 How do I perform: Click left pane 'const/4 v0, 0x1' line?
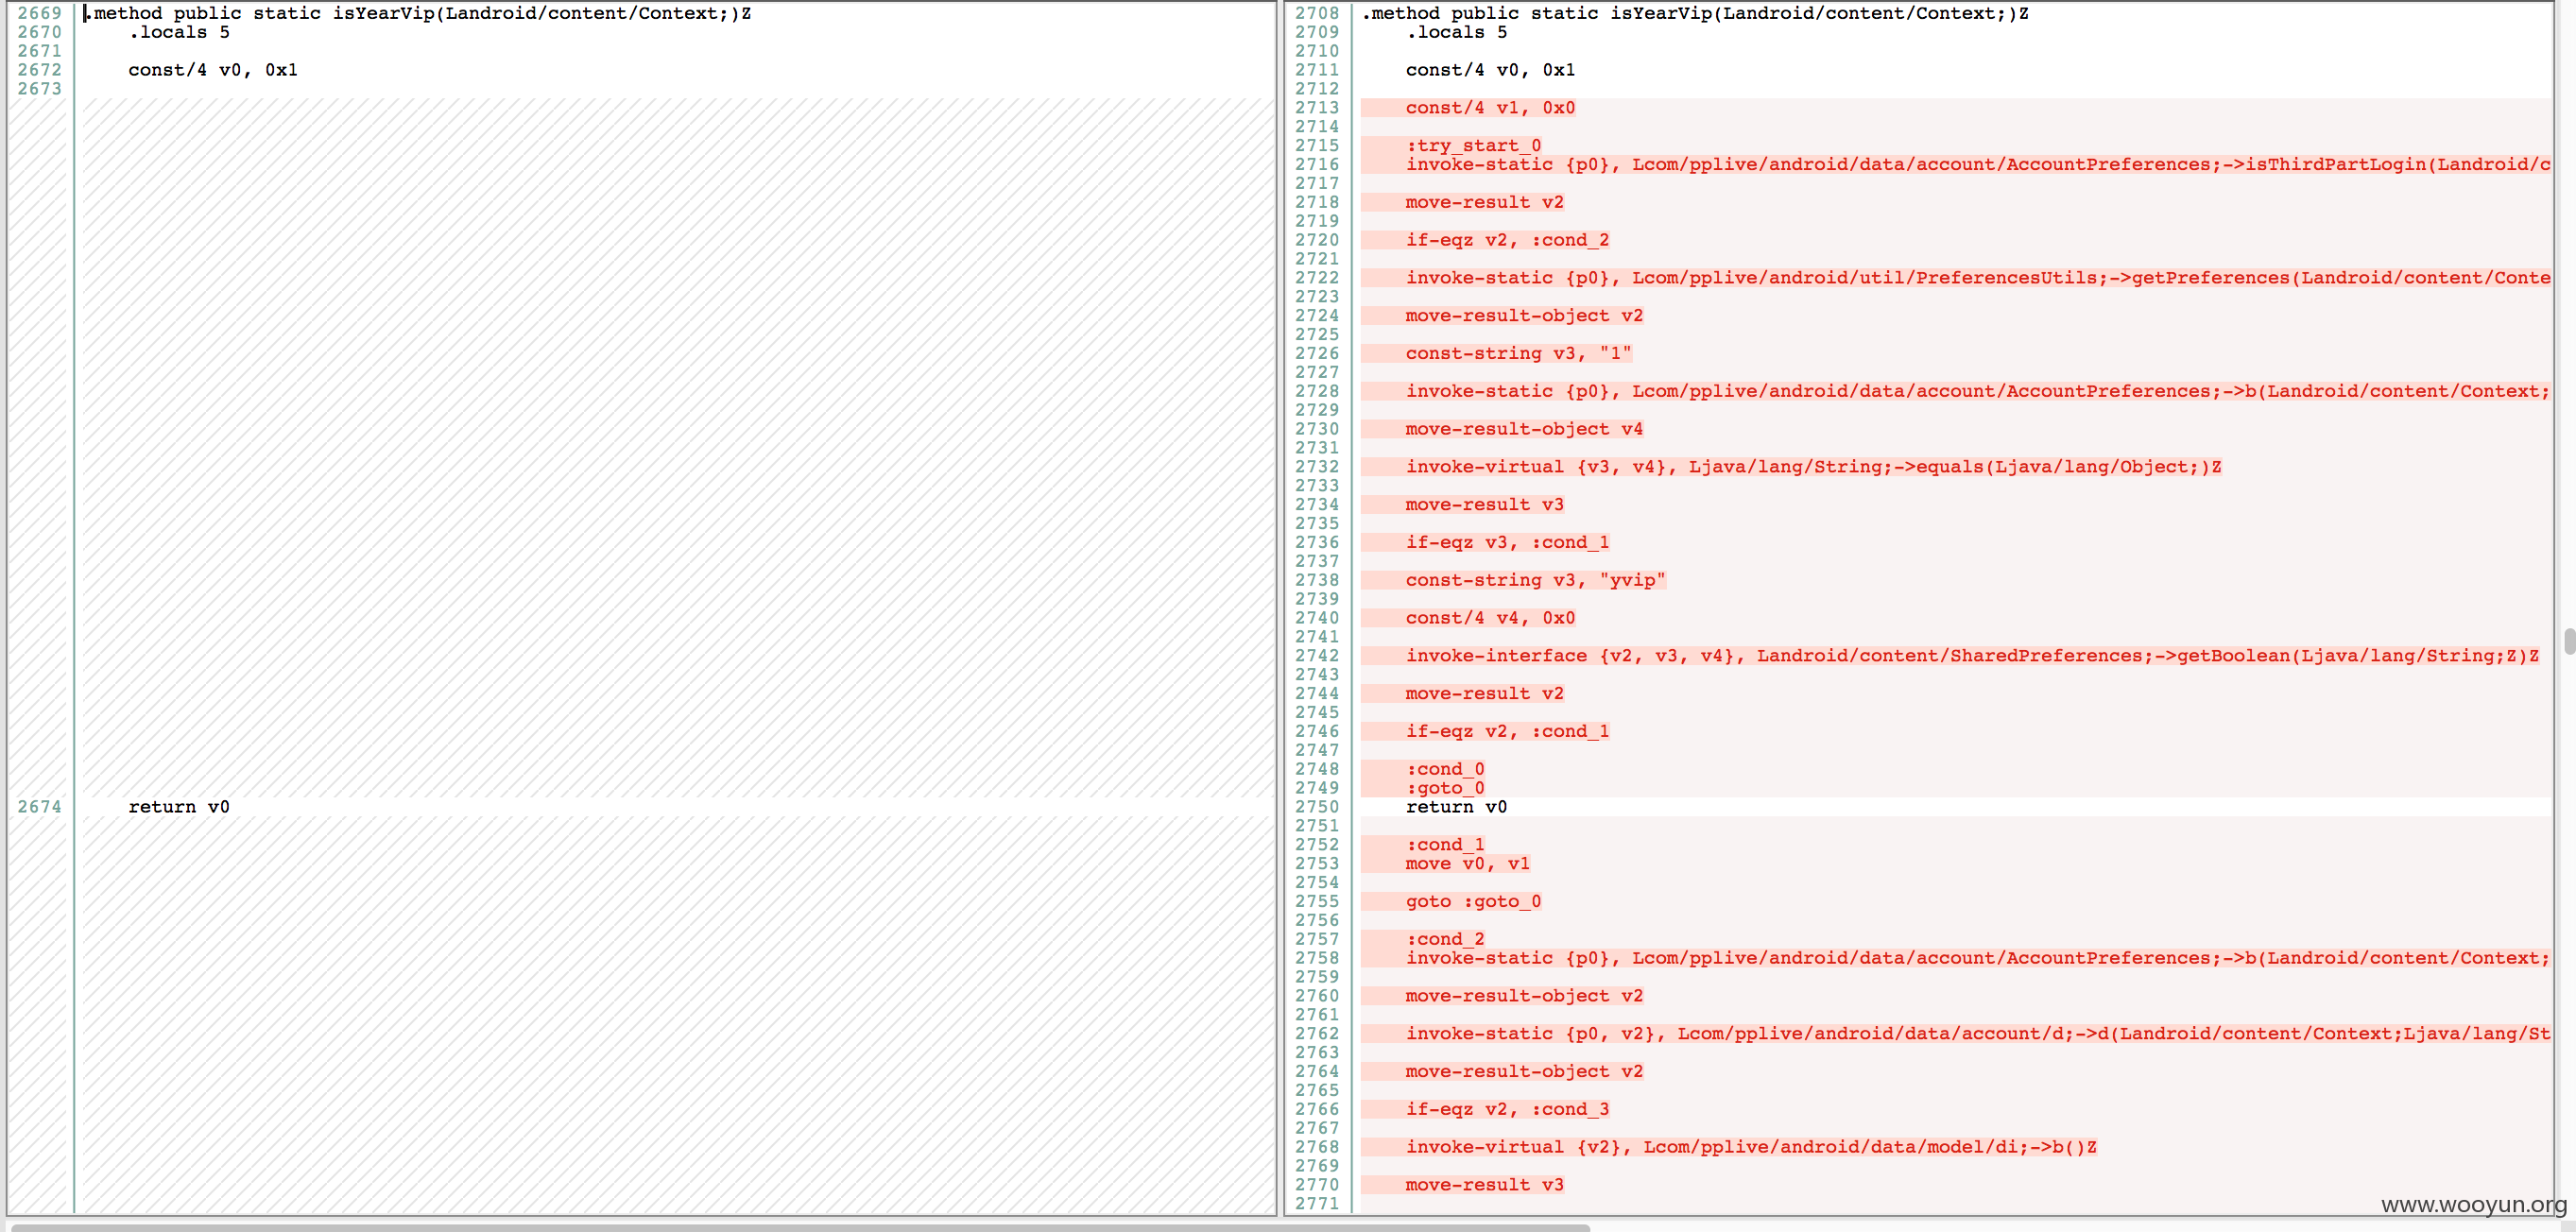[x=213, y=70]
